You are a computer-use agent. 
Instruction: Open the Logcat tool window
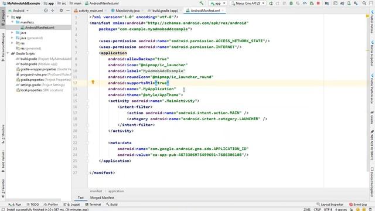[71, 205]
